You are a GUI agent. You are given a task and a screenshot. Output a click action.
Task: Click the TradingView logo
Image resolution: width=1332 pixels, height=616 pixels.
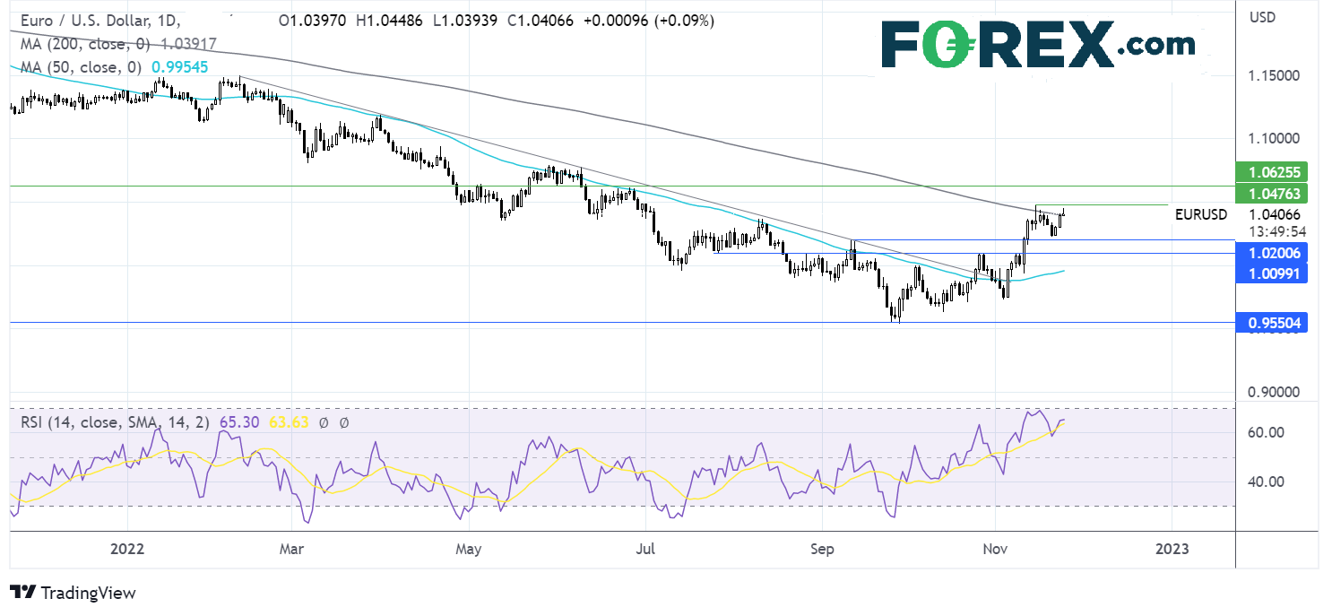coord(74,593)
